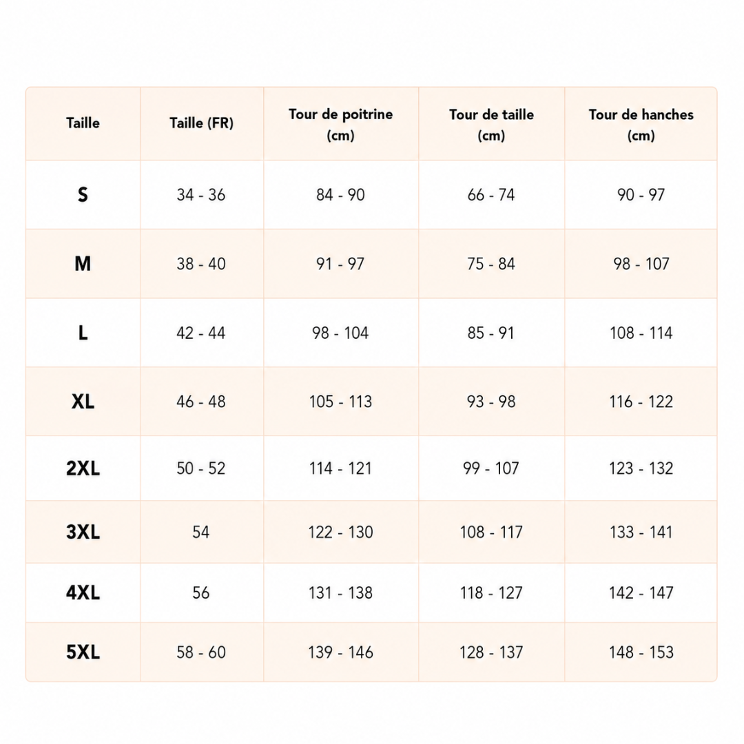Choose the XL size label
The width and height of the screenshot is (744, 744).
tap(83, 402)
